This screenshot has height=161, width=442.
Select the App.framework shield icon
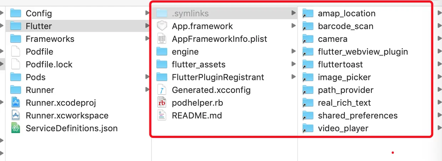click(162, 26)
